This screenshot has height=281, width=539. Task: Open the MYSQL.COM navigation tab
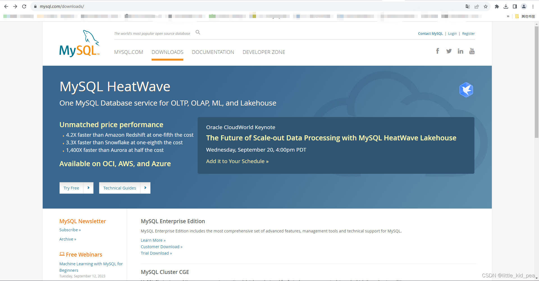click(x=129, y=52)
